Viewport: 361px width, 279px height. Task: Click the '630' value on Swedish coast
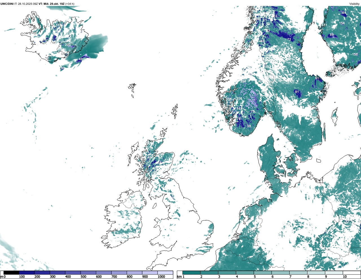(303, 73)
